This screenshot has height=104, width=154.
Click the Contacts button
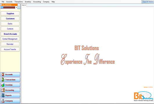click(x=10, y=29)
